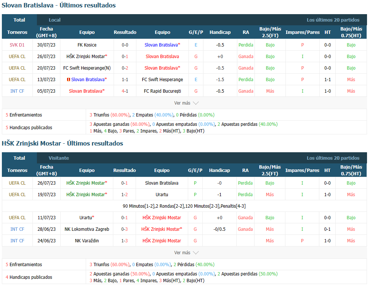370x287 pixels.
Task: Click date 19/07/23 in Zrinjski table
Action: coord(47,195)
